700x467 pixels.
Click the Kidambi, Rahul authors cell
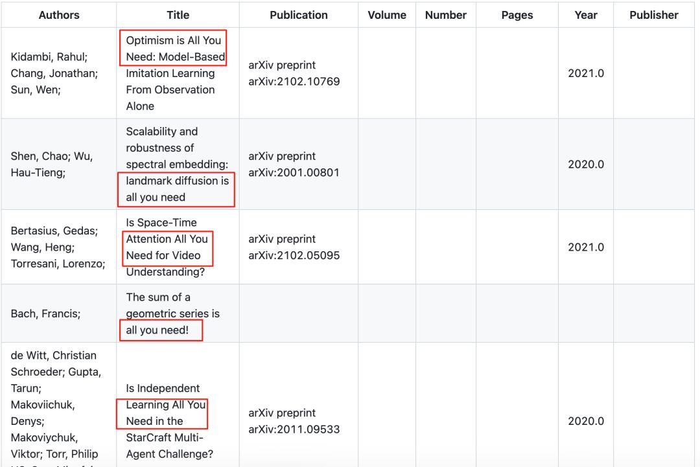click(54, 74)
